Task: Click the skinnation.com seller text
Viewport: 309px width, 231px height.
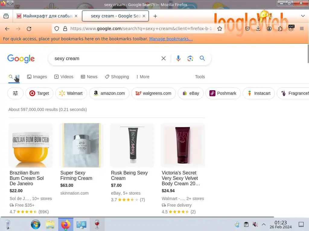Action: tap(74, 193)
